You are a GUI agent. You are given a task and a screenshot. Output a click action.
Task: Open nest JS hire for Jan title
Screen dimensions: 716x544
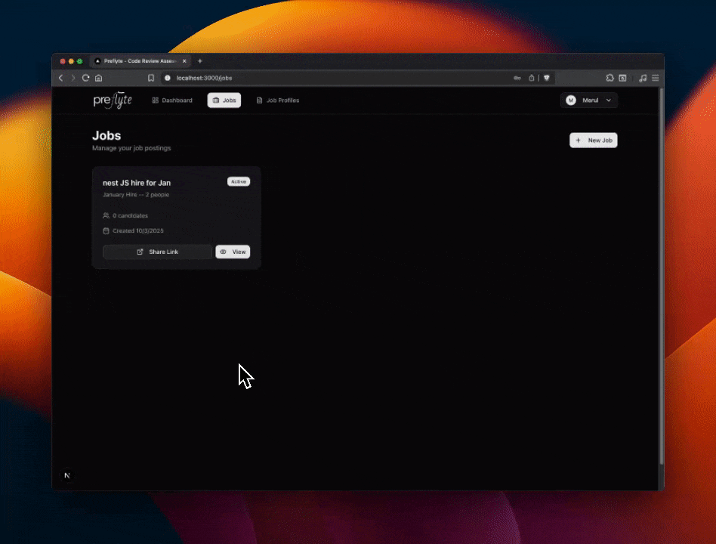point(137,183)
